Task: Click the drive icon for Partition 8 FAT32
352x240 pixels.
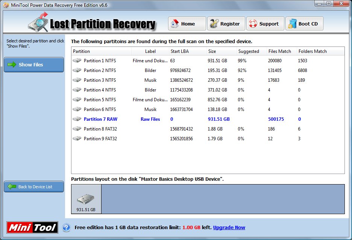Action: pos(77,129)
